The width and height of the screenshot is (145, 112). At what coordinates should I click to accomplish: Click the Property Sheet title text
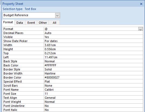click(13, 4)
